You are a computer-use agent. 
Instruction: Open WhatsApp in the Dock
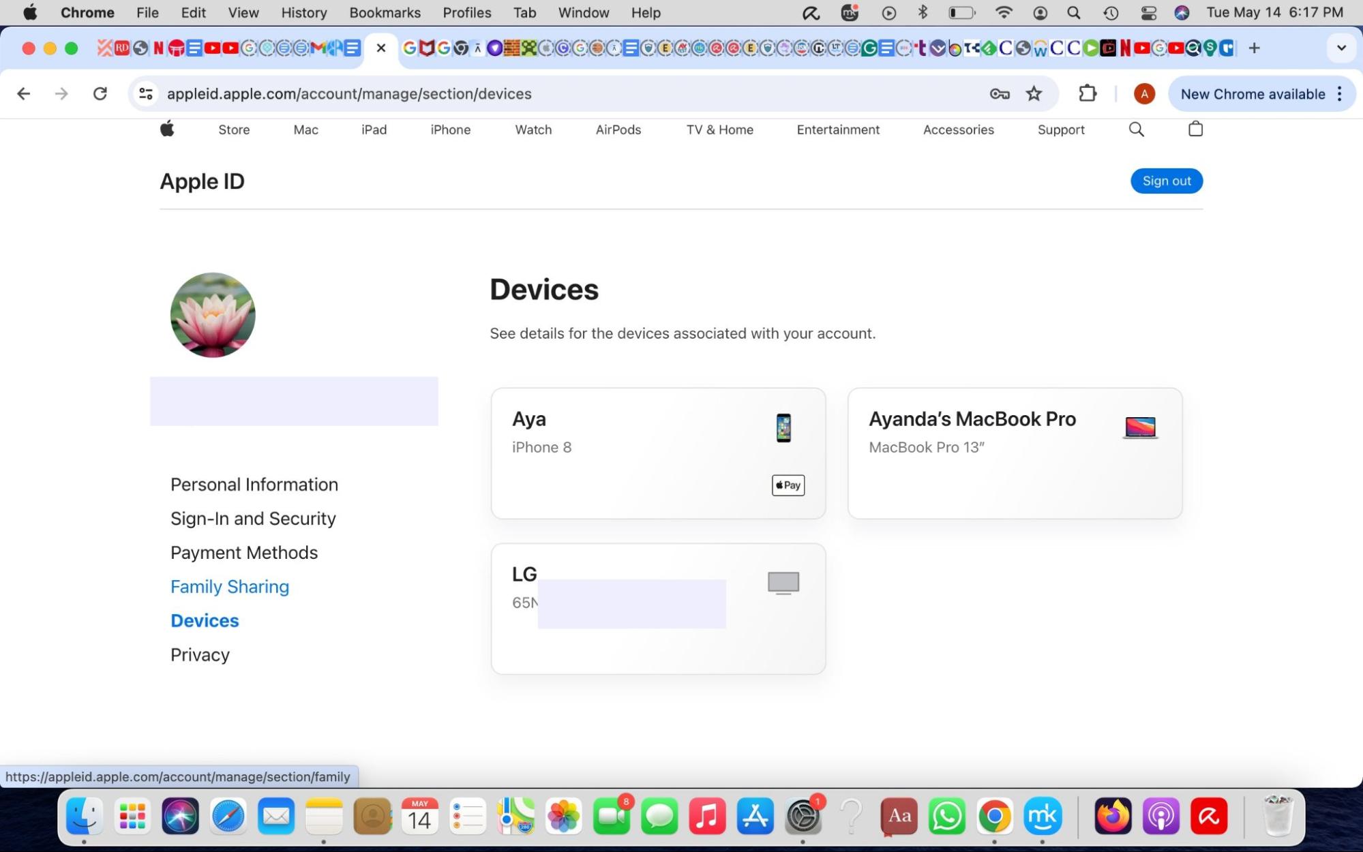(x=947, y=816)
